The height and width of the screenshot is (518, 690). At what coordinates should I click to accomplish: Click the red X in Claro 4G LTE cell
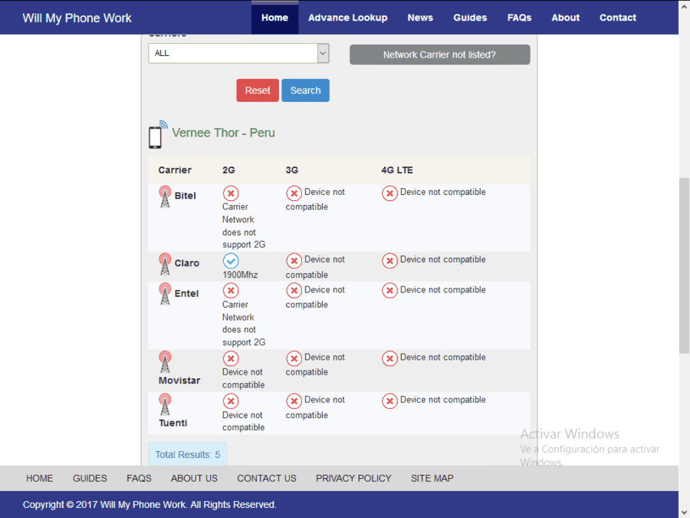[x=389, y=261]
